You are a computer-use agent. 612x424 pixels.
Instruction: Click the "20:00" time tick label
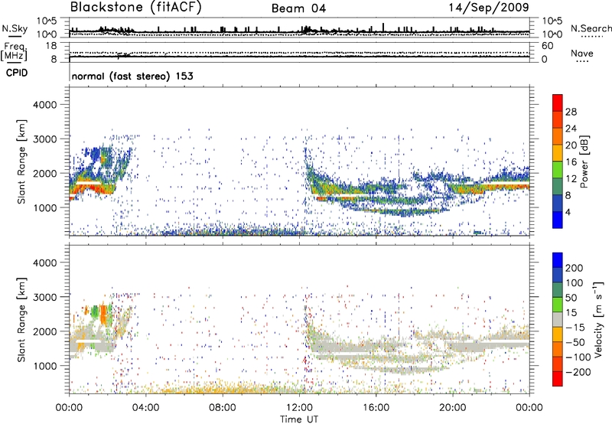[x=452, y=408]
